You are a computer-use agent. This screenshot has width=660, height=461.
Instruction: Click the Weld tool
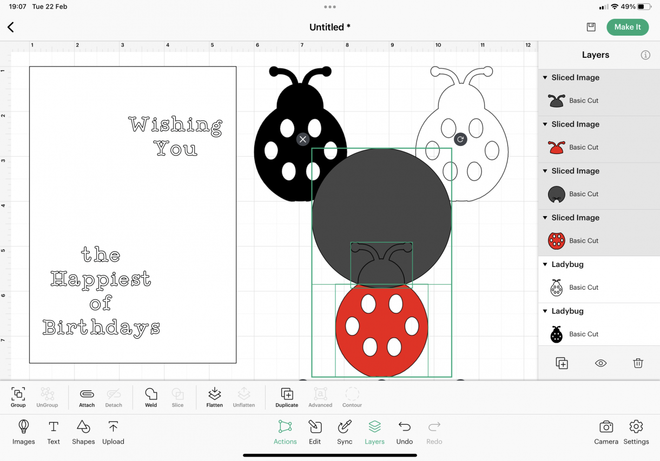pyautogui.click(x=151, y=397)
